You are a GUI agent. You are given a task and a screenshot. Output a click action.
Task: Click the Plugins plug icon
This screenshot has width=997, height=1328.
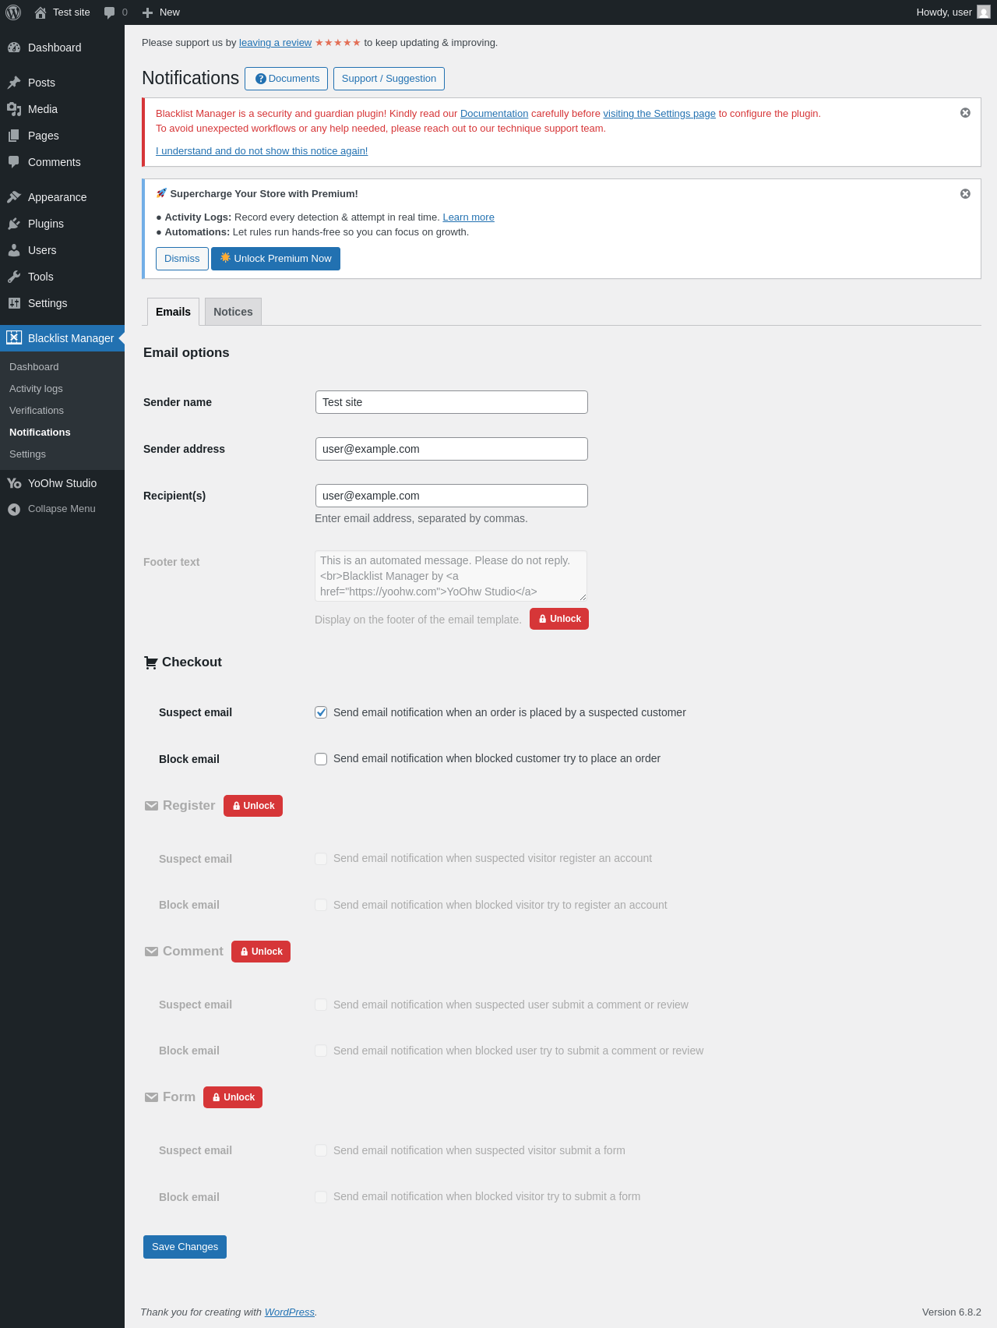click(x=14, y=224)
